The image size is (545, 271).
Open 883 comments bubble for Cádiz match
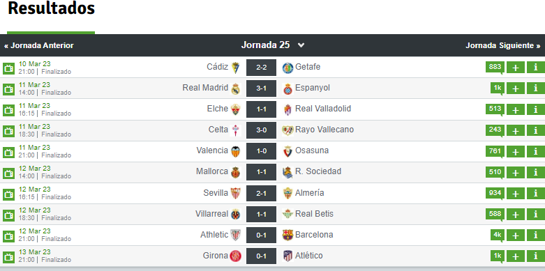coord(495,68)
